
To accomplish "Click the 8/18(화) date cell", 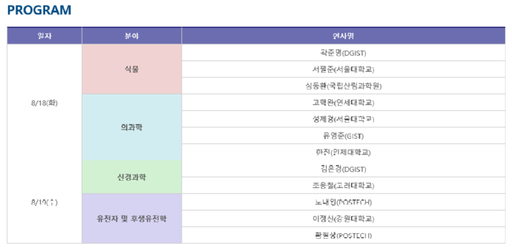I will [44, 103].
